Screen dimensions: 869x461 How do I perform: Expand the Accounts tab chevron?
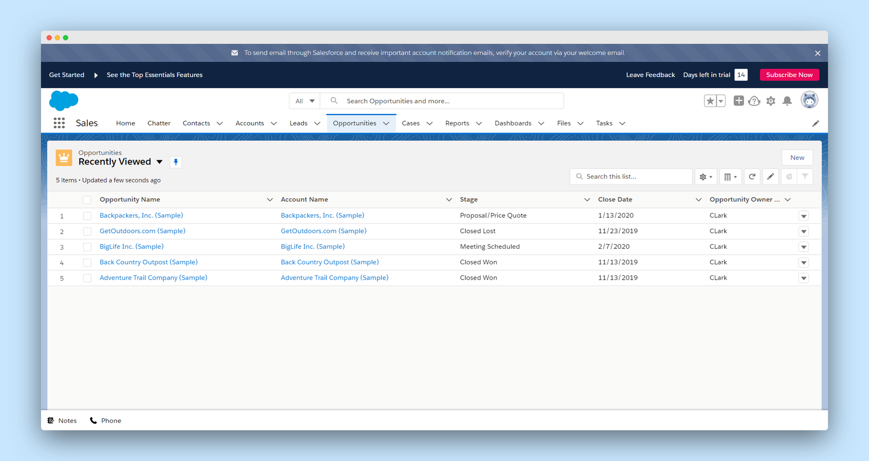coord(274,123)
